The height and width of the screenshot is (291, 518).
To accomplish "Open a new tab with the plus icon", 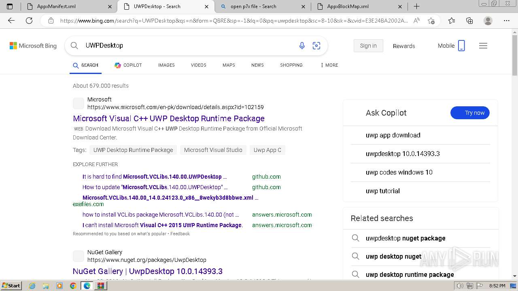I will (x=416, y=6).
